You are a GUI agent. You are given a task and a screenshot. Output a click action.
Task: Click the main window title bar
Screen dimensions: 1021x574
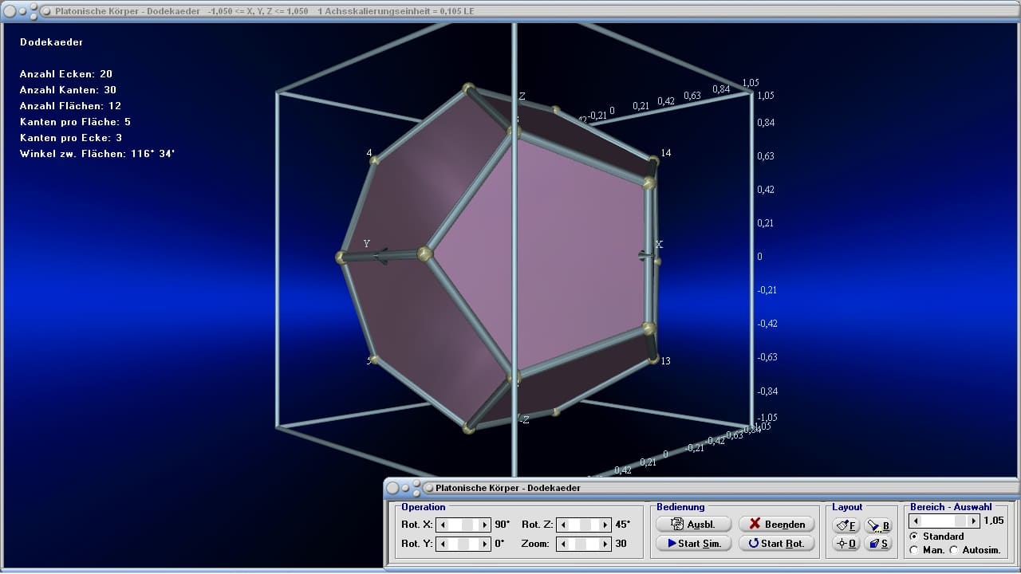(x=510, y=11)
